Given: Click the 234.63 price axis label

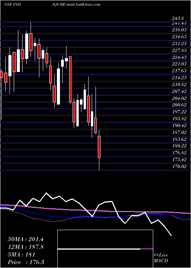Looking at the screenshot, I should click(x=179, y=37).
